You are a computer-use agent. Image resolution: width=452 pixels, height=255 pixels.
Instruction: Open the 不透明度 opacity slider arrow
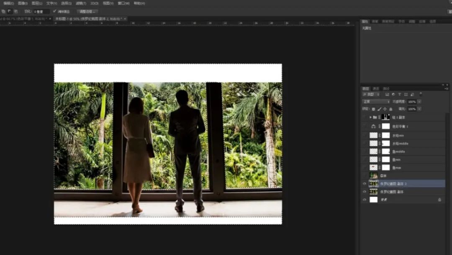(x=419, y=102)
